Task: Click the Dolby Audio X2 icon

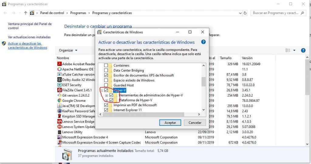Action: pos(59,80)
